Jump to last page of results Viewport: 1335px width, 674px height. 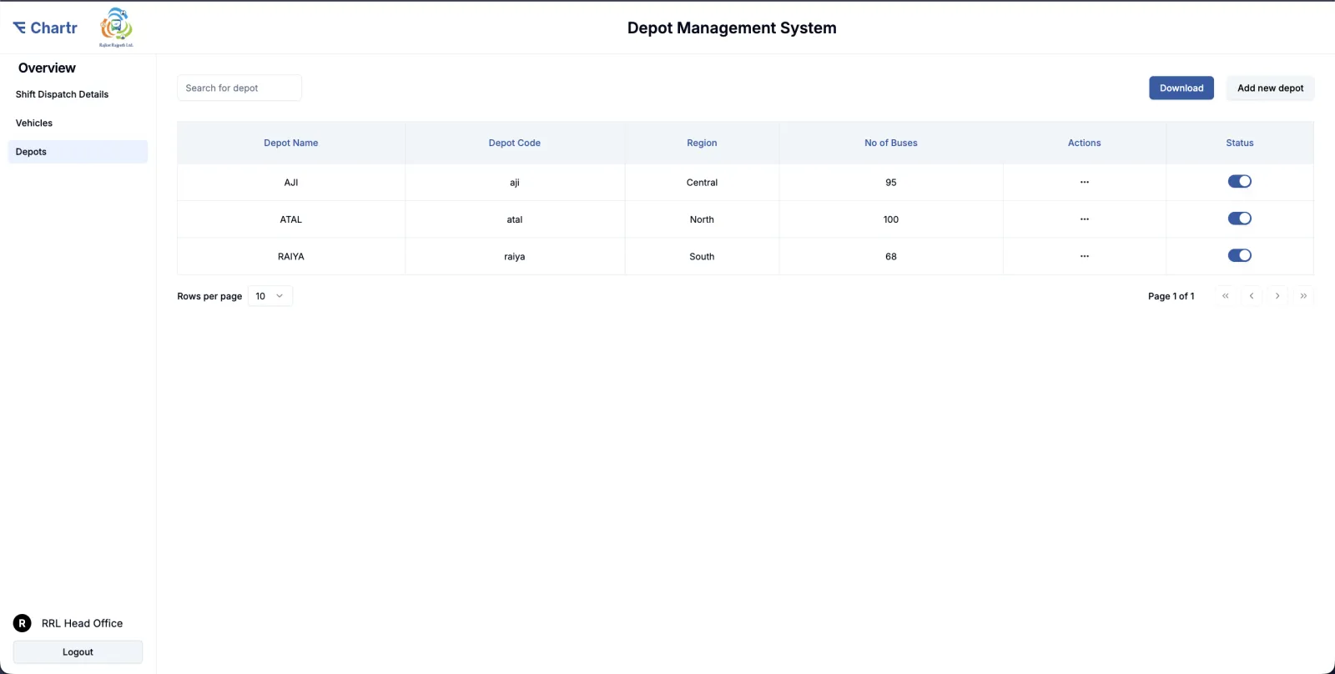click(1303, 296)
